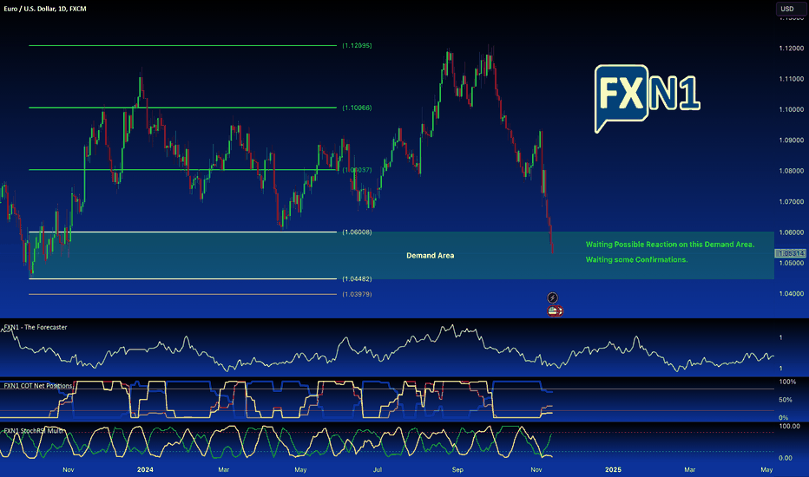Click 1.04000 on the price axis
This screenshot has height=477, width=809.
[792, 293]
